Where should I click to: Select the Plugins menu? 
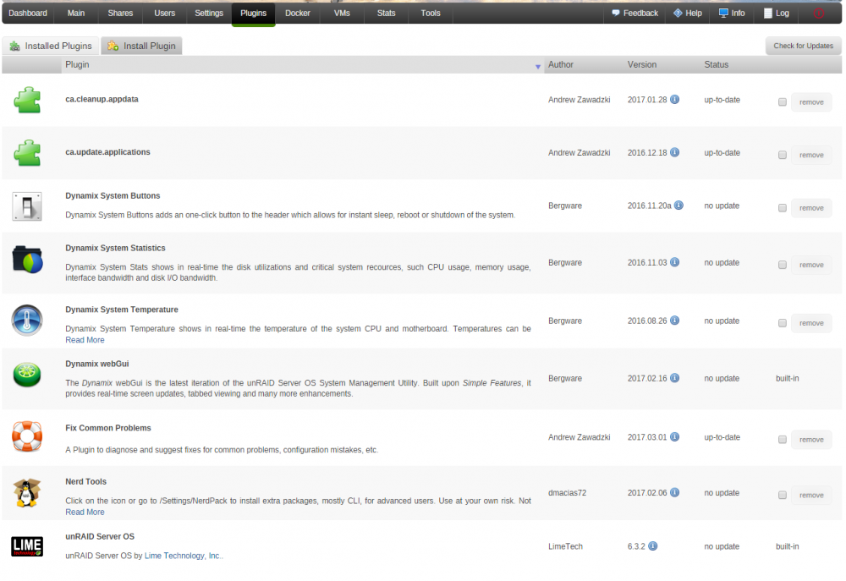pyautogui.click(x=254, y=13)
